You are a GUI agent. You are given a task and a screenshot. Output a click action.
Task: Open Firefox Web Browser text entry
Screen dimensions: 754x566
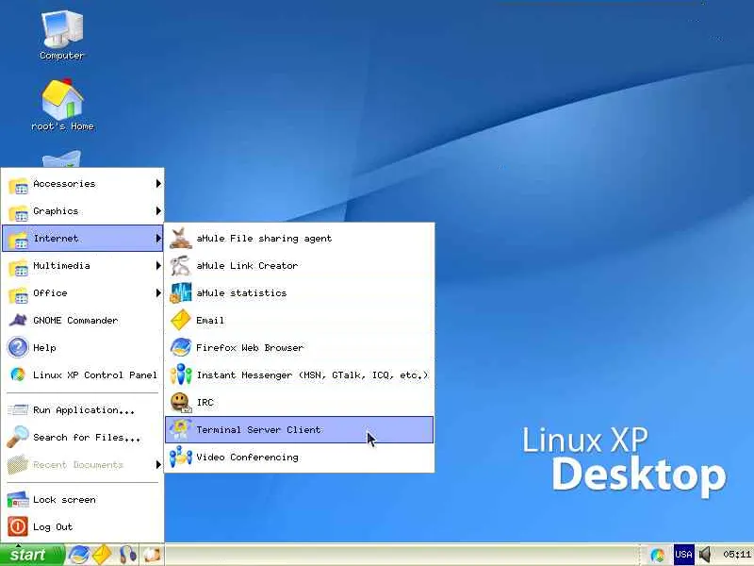250,347
